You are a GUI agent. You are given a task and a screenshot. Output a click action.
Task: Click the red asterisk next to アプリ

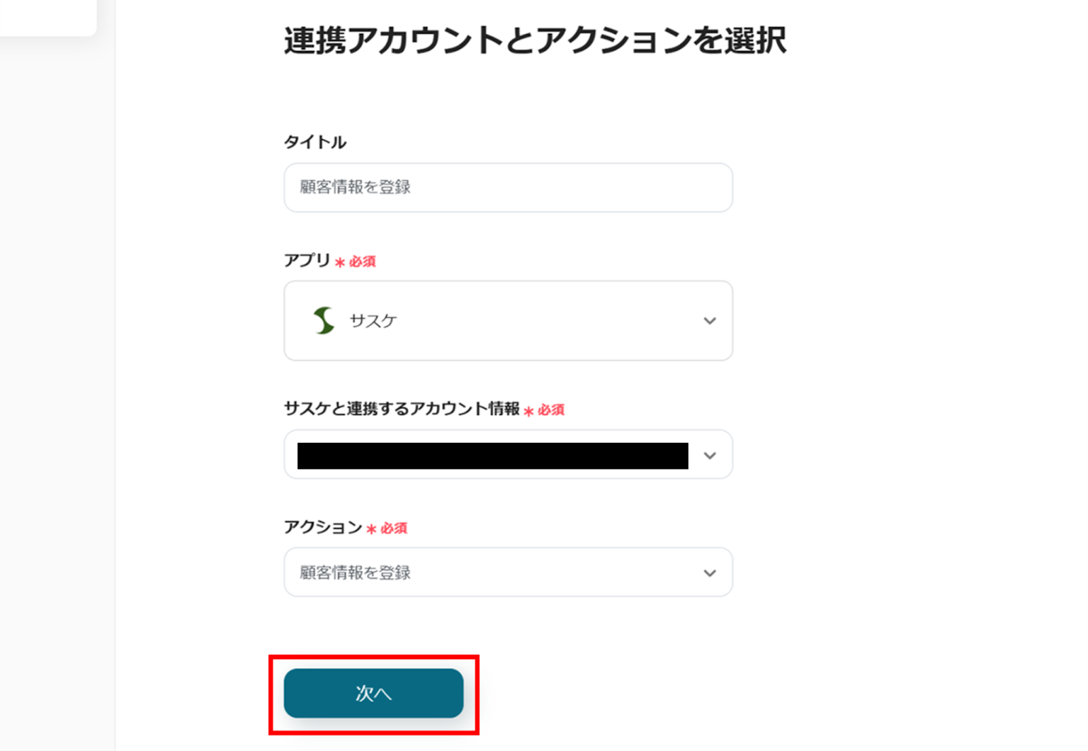pos(340,263)
